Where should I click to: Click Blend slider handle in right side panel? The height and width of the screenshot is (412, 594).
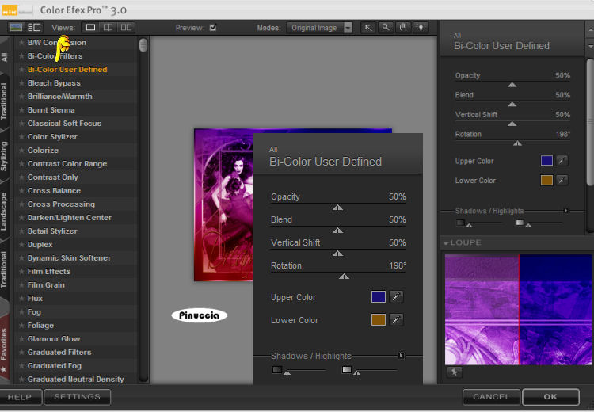tap(512, 105)
